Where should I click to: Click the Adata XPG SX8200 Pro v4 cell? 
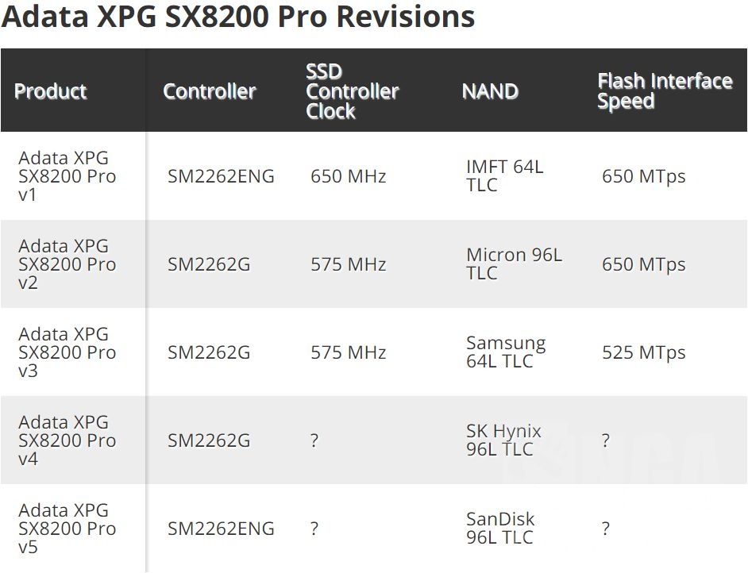click(x=67, y=440)
